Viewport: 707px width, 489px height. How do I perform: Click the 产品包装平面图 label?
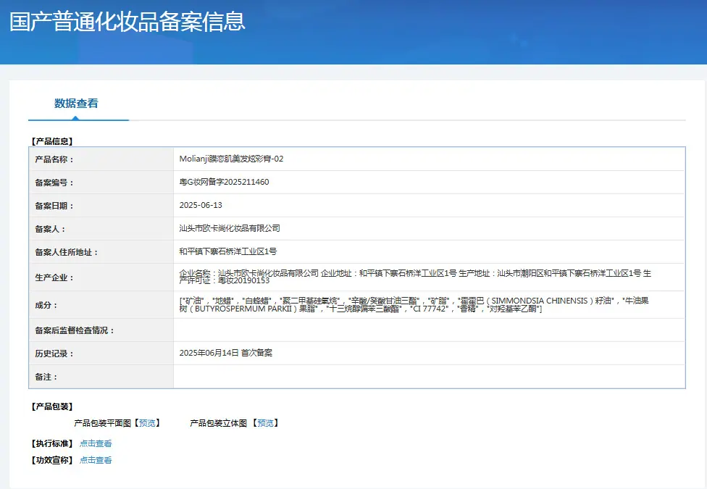pos(102,423)
